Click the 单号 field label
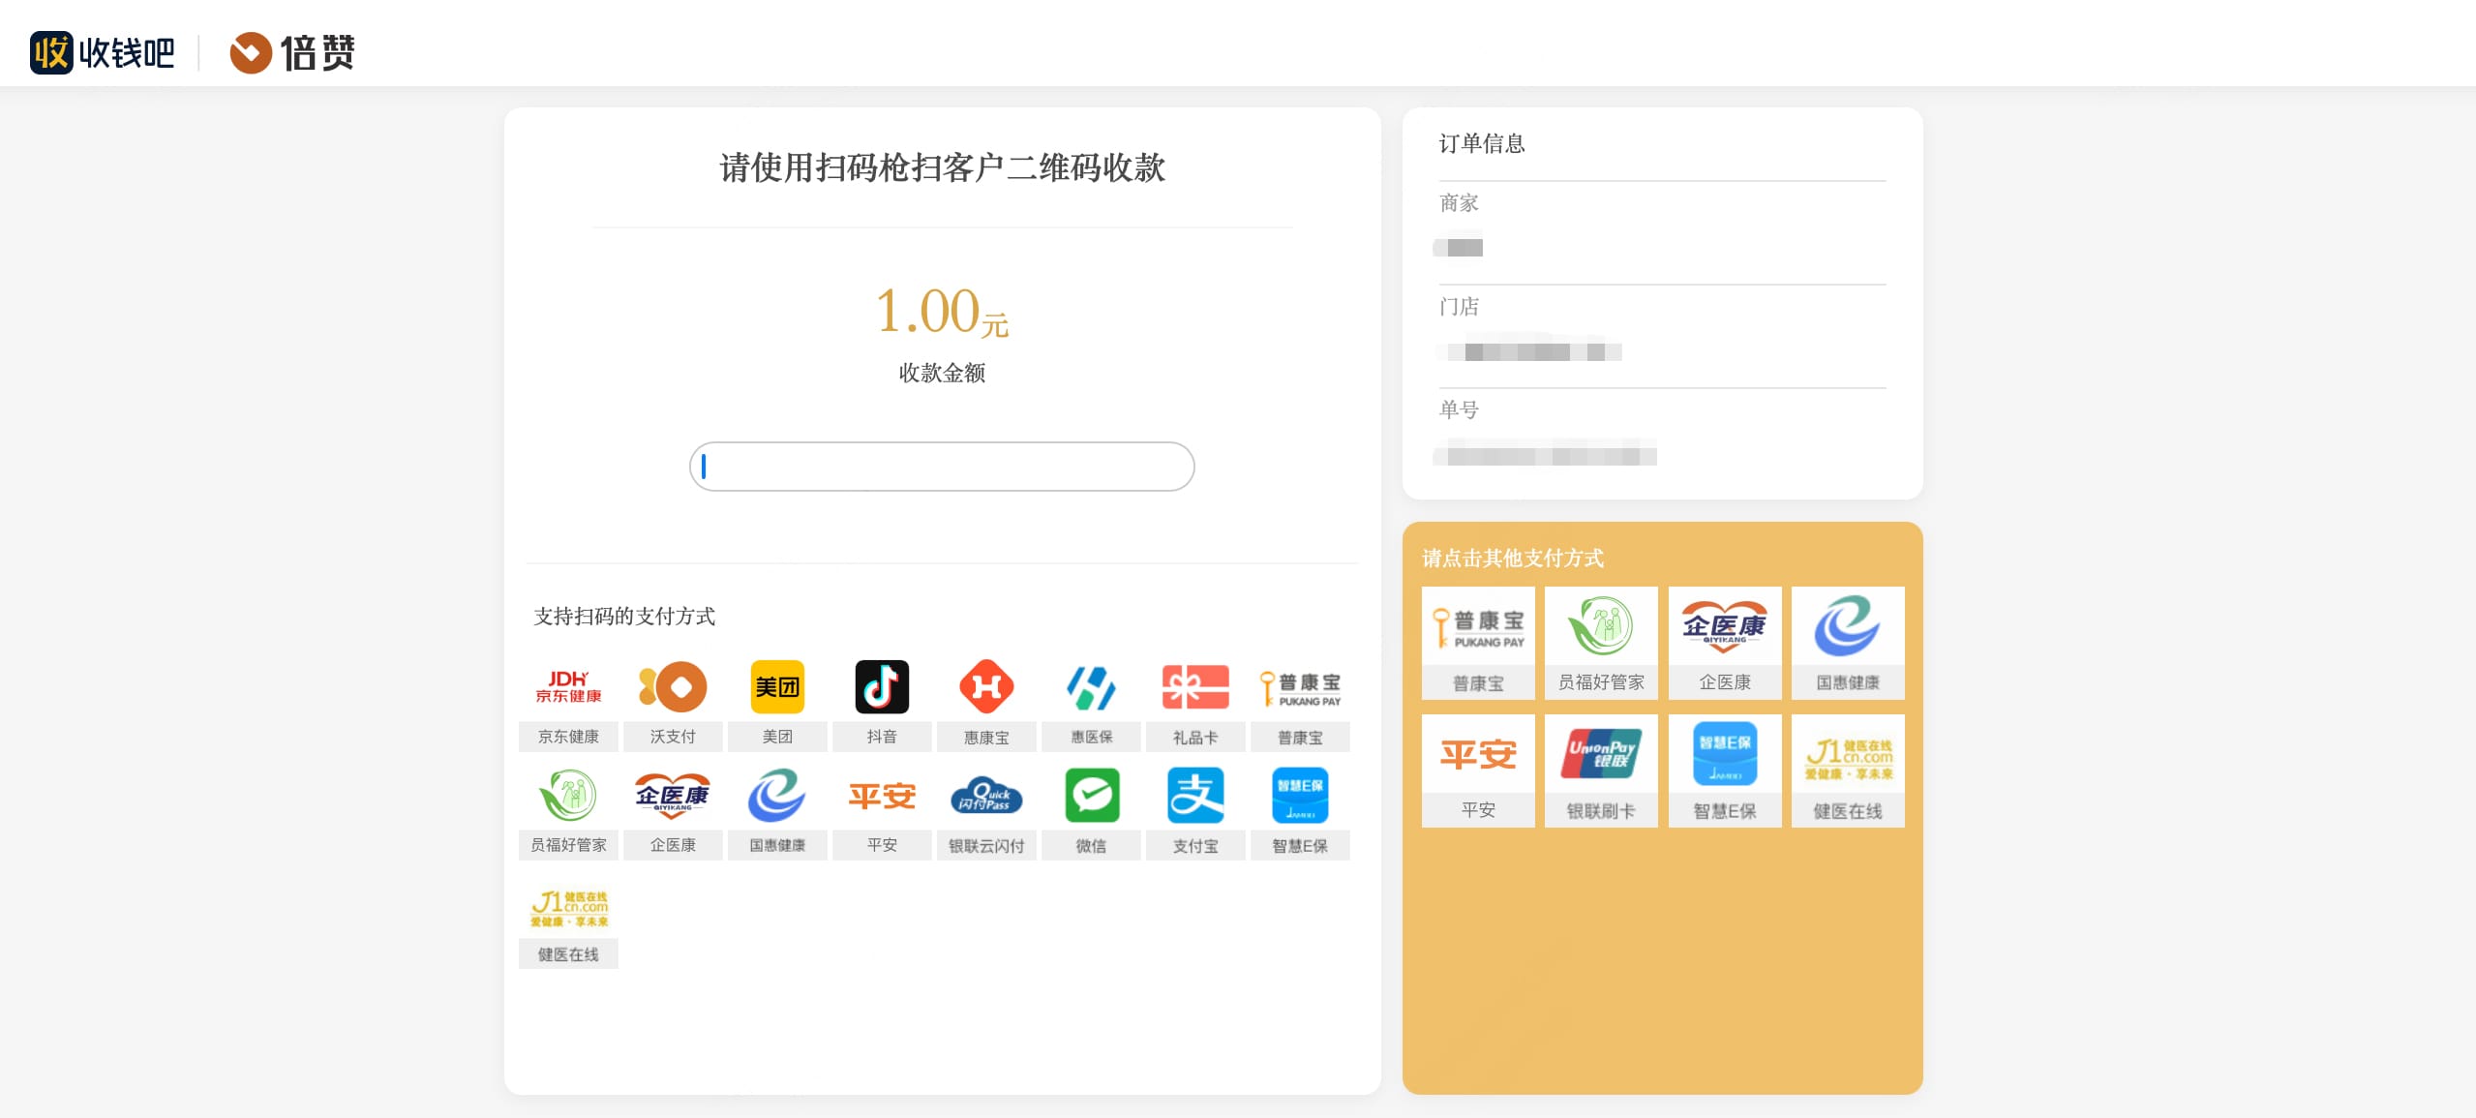The width and height of the screenshot is (2476, 1118). click(x=1459, y=409)
